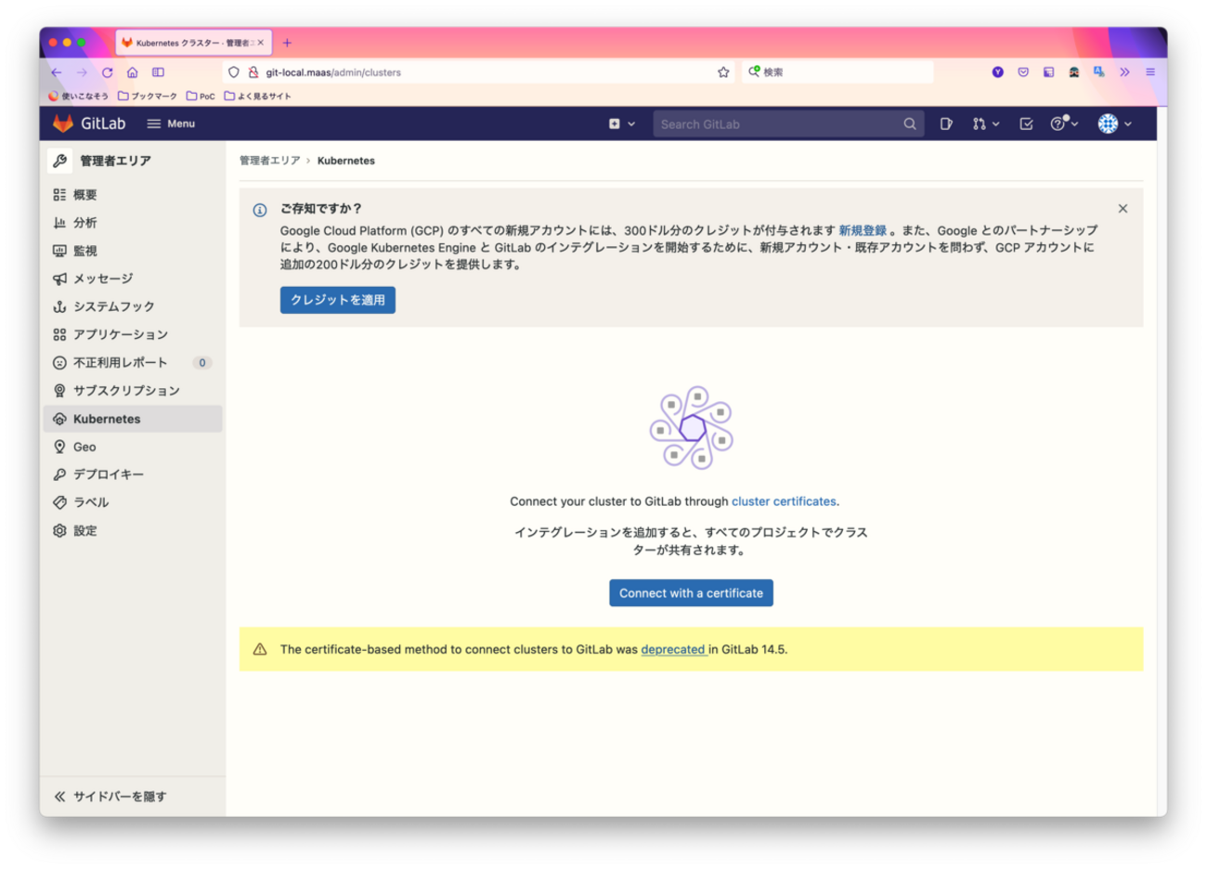Viewport: 1207px width, 869px height.
Task: Open デプロイキー with the key icon
Action: tap(59, 474)
